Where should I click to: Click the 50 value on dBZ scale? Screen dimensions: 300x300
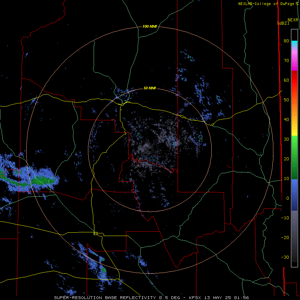click(x=286, y=100)
